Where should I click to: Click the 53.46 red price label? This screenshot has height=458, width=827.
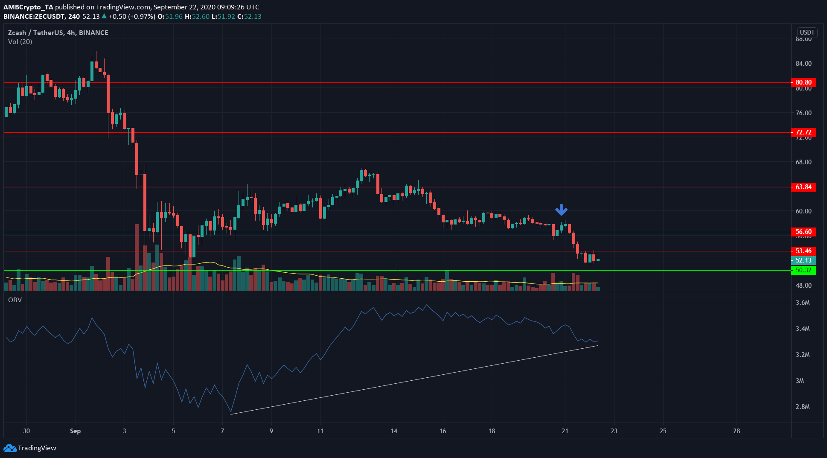pos(804,251)
